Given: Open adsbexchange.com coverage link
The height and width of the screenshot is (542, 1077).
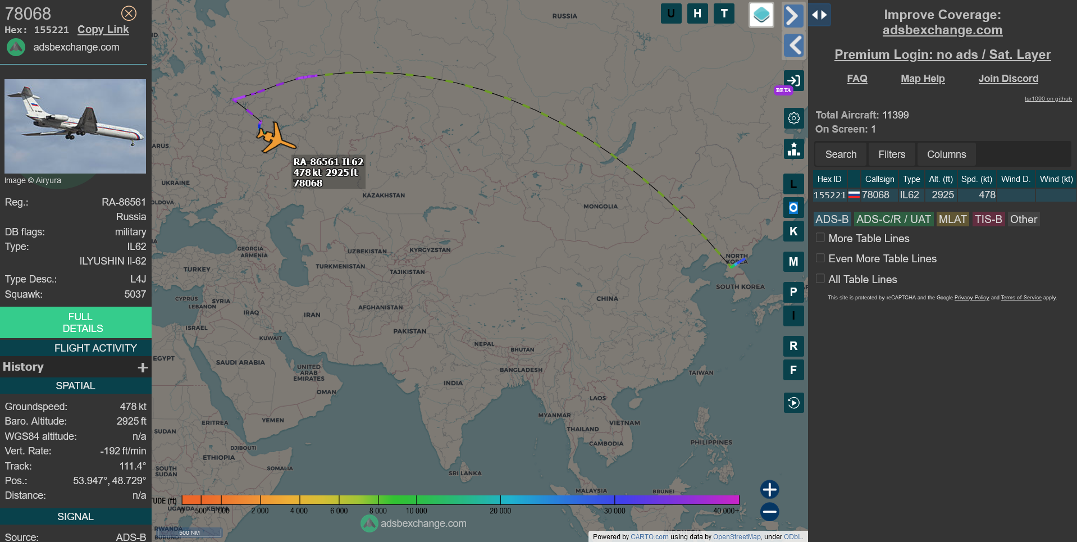Looking at the screenshot, I should 942,30.
